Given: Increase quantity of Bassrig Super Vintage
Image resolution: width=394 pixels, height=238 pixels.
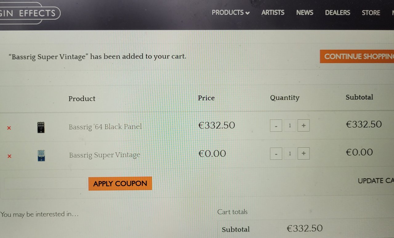Looking at the screenshot, I should click(x=304, y=153).
